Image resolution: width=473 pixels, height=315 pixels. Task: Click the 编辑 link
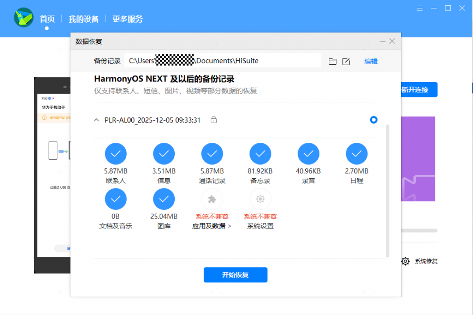pos(371,61)
